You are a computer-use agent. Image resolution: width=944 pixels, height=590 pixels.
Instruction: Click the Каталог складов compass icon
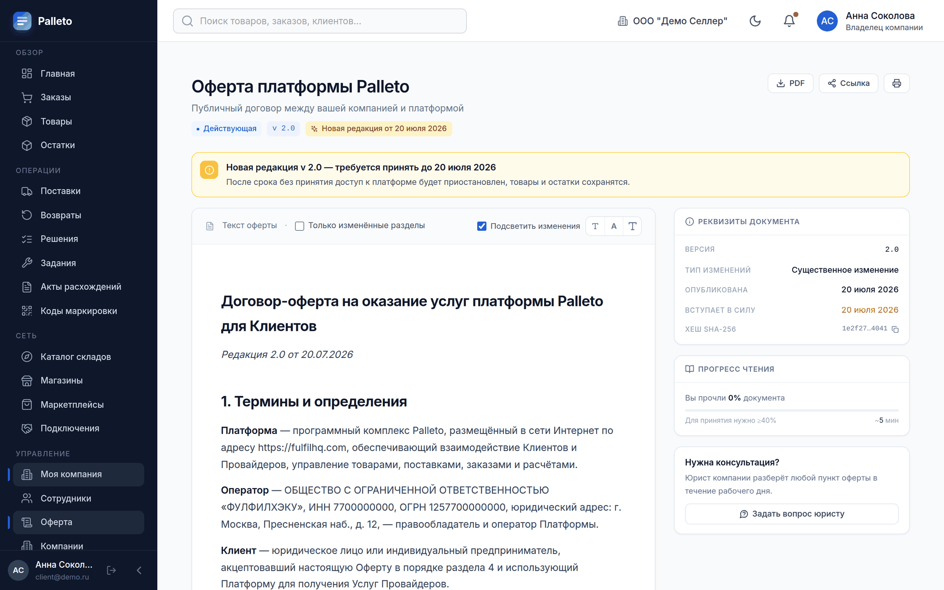tap(27, 357)
